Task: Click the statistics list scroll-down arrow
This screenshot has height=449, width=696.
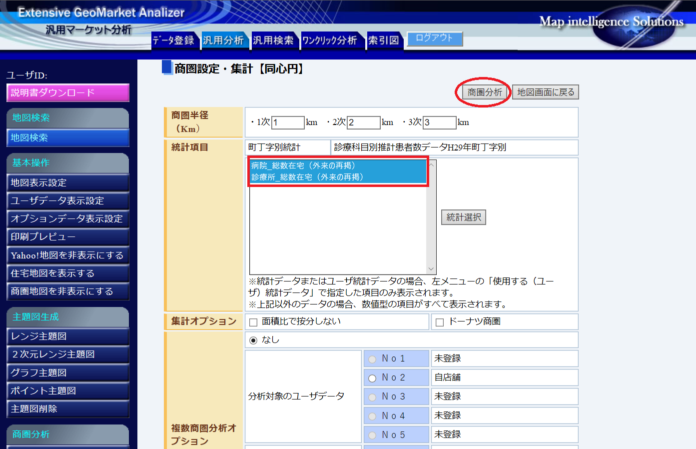Action: coord(431,269)
